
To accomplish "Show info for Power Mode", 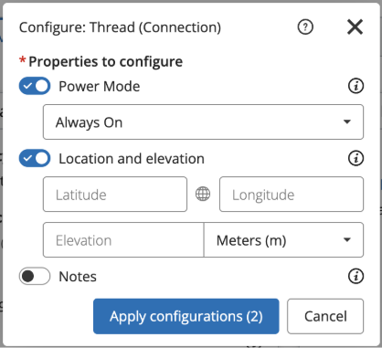I will coord(355,86).
